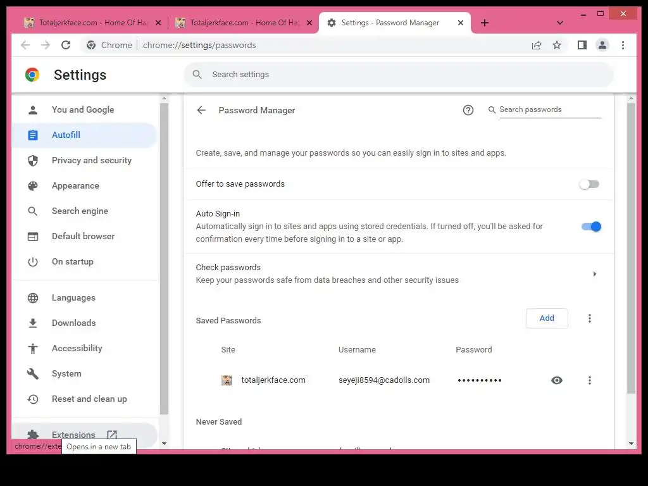Open Privacy and security settings
Image resolution: width=648 pixels, height=486 pixels.
tap(85, 160)
